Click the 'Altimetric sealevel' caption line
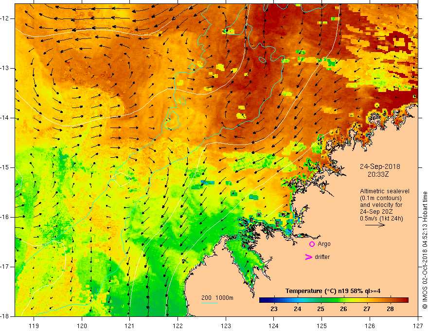Screen dimensions: 428x331 (x=385, y=191)
